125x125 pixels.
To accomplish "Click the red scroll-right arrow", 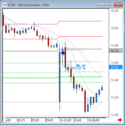I will 120,120.
